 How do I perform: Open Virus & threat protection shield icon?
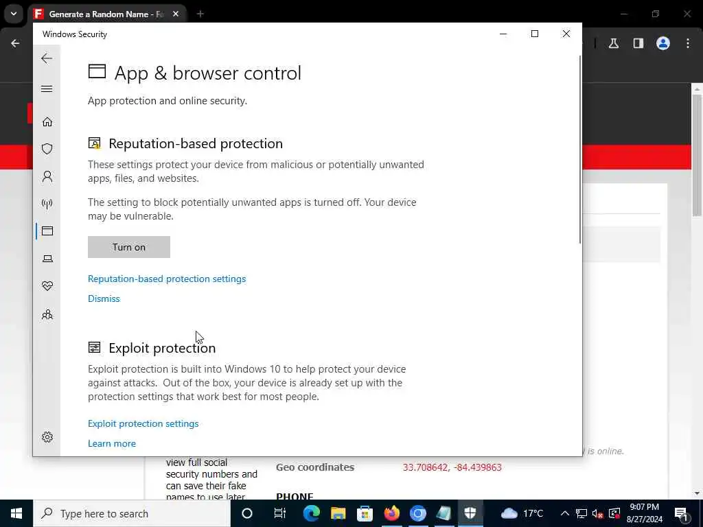point(47,149)
